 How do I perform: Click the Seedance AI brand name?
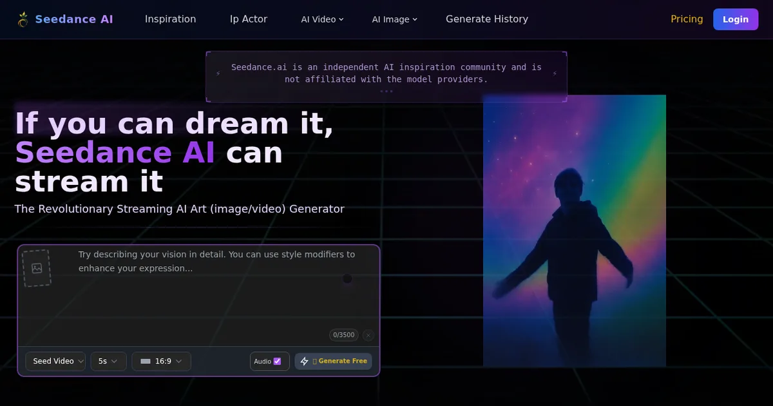pos(74,19)
